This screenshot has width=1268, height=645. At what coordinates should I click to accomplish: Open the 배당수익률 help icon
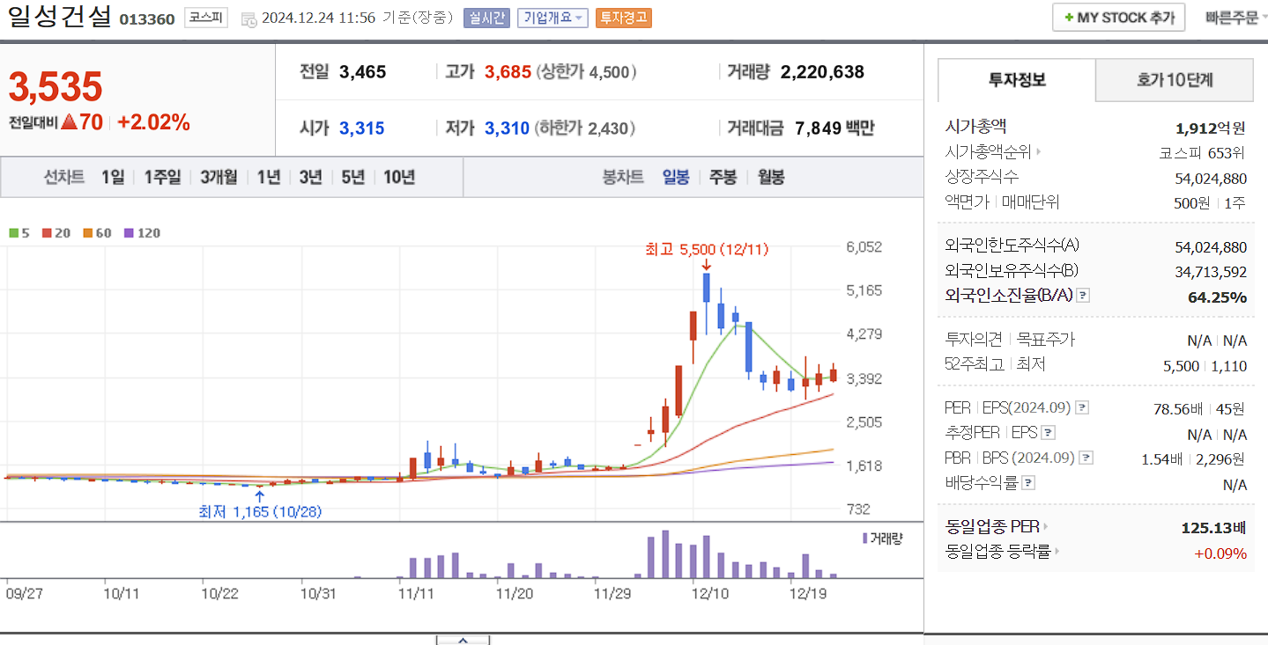click(1027, 481)
